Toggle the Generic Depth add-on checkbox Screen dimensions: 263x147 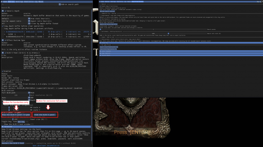click(5, 11)
